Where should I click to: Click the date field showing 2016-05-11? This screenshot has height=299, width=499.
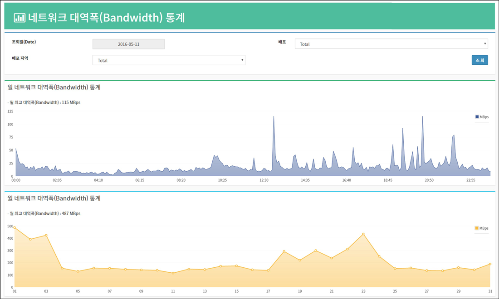click(128, 44)
